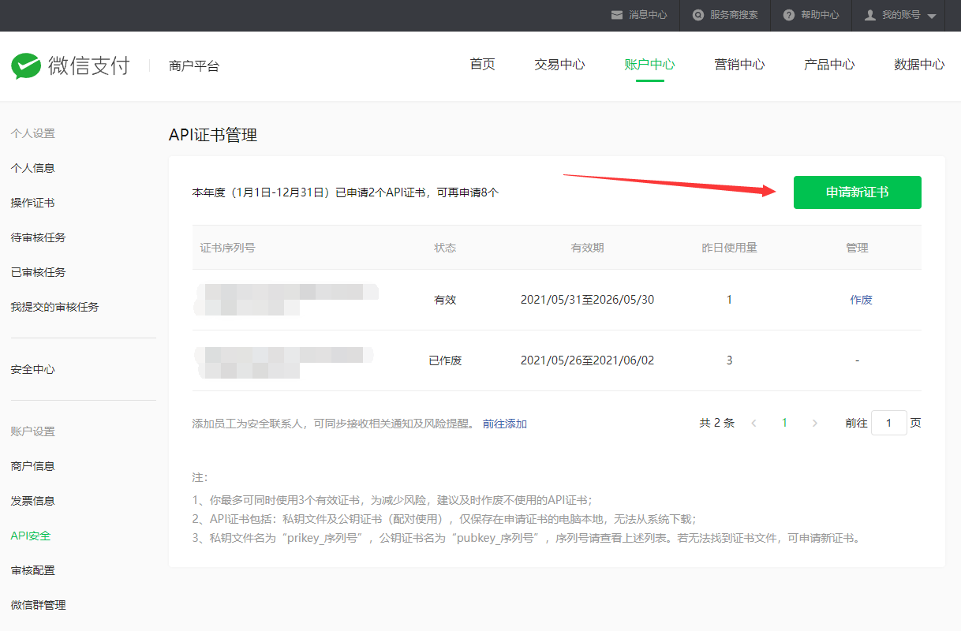Click the 商户平台 label in header
Screen dimensions: 961x631
tap(194, 66)
